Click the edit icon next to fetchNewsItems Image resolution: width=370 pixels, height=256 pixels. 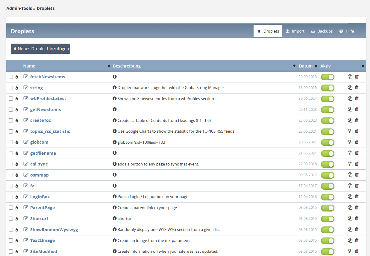[x=26, y=77]
